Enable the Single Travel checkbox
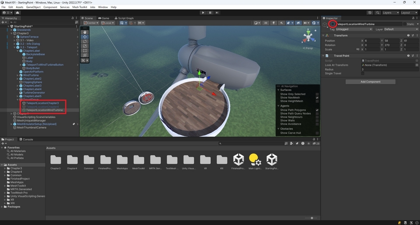Screen dimensions: 420x225 pos(363,73)
